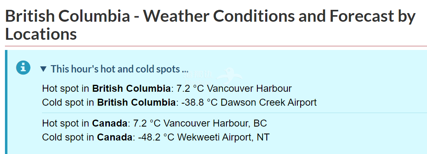427x154 pixels.
Task: Click bold "Canada" in cold spot line
Action: click(x=114, y=137)
